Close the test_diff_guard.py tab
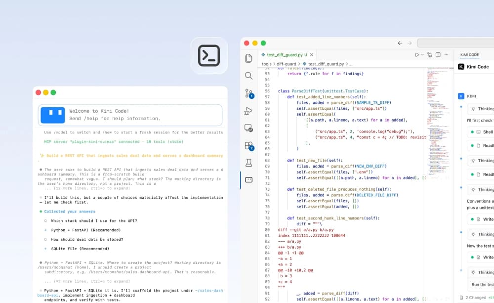The height and width of the screenshot is (303, 494). pyautogui.click(x=312, y=55)
